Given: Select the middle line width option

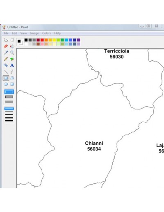Looking at the screenshot, I should [x=9, y=115].
